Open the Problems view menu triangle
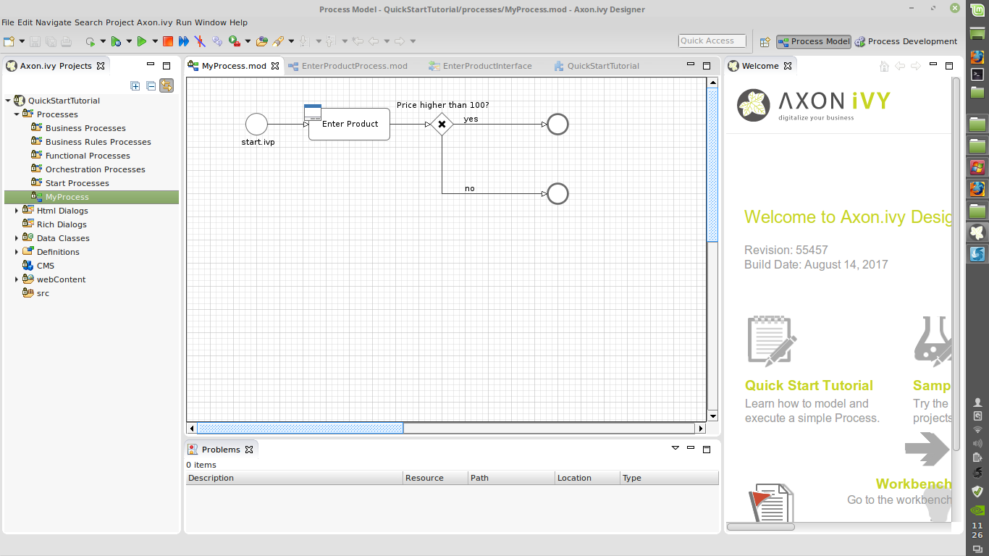Image resolution: width=989 pixels, height=556 pixels. click(676, 448)
